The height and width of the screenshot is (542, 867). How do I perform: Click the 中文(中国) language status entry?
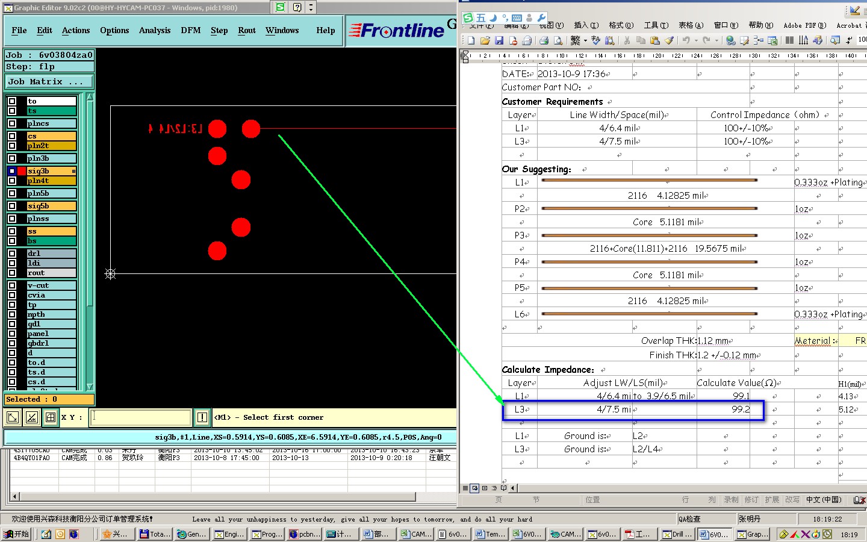coord(824,499)
